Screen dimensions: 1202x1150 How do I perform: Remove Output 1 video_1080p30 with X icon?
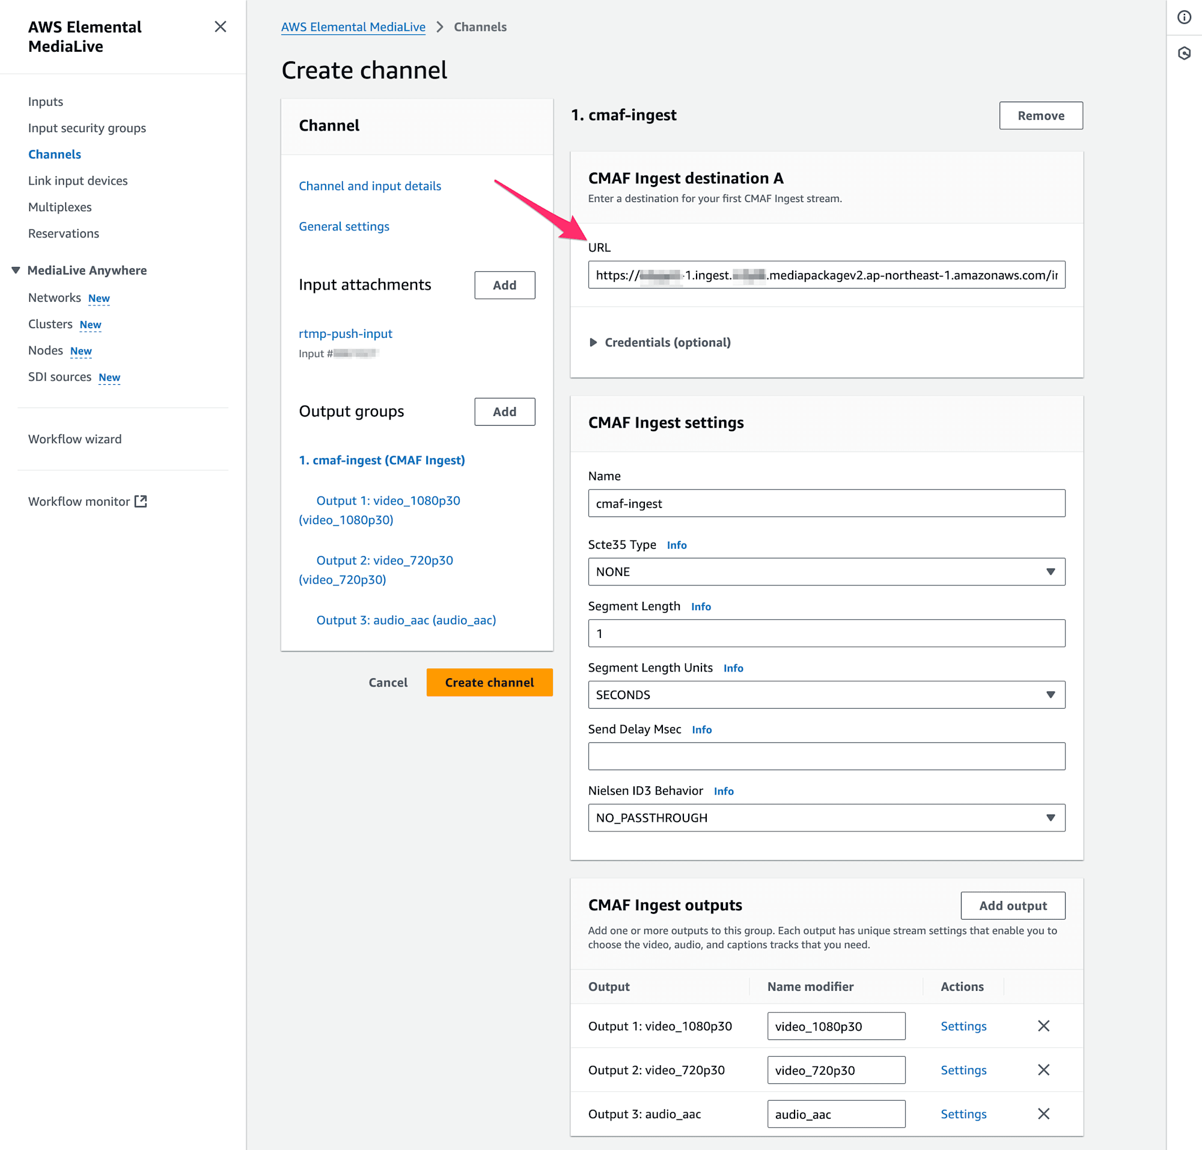click(x=1043, y=1026)
